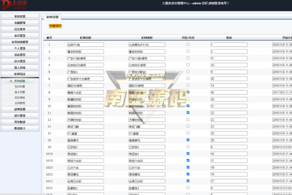
Task: Click the 北京PK拾 name field
Action: [x=86, y=45]
